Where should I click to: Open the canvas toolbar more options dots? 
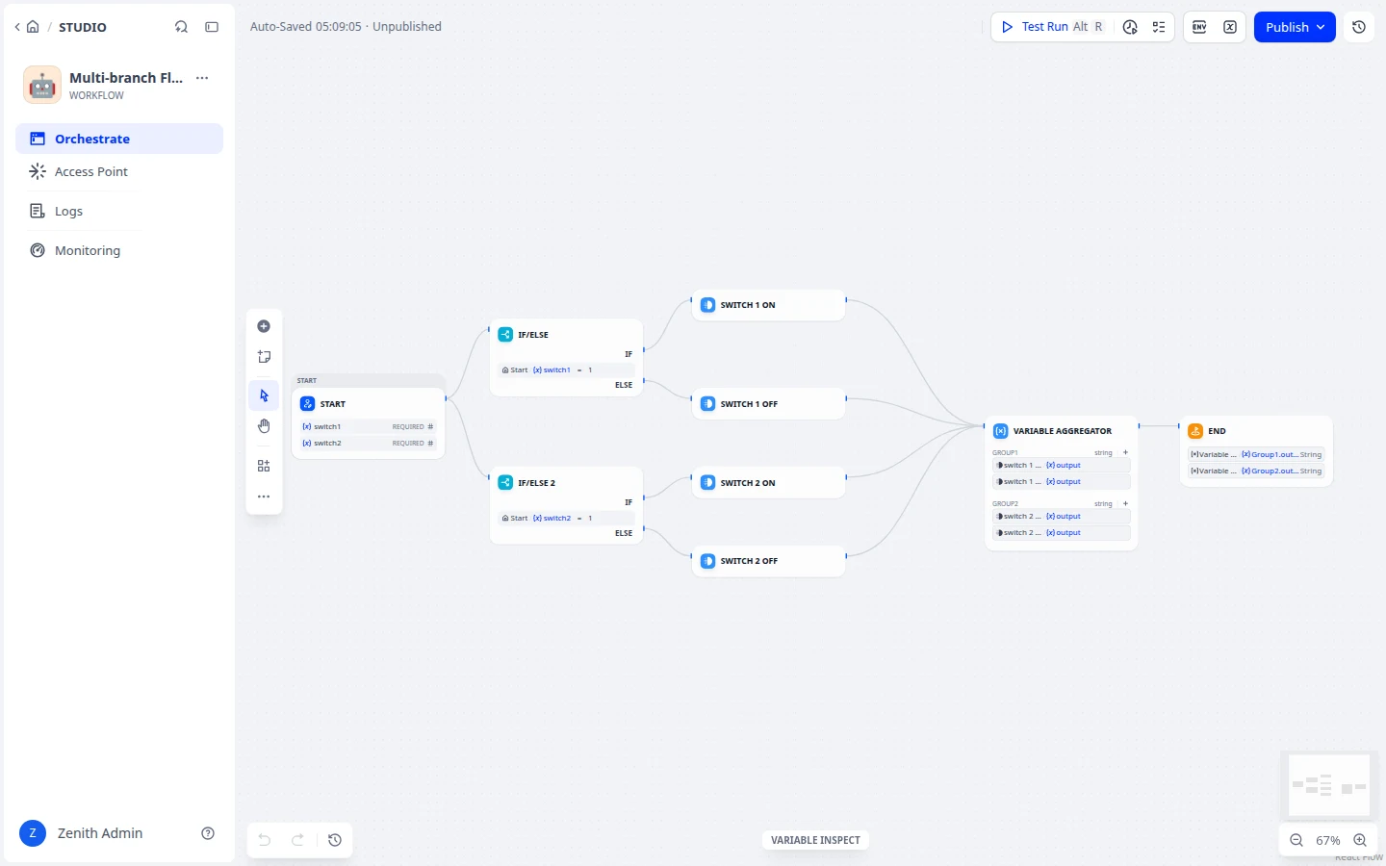[264, 497]
